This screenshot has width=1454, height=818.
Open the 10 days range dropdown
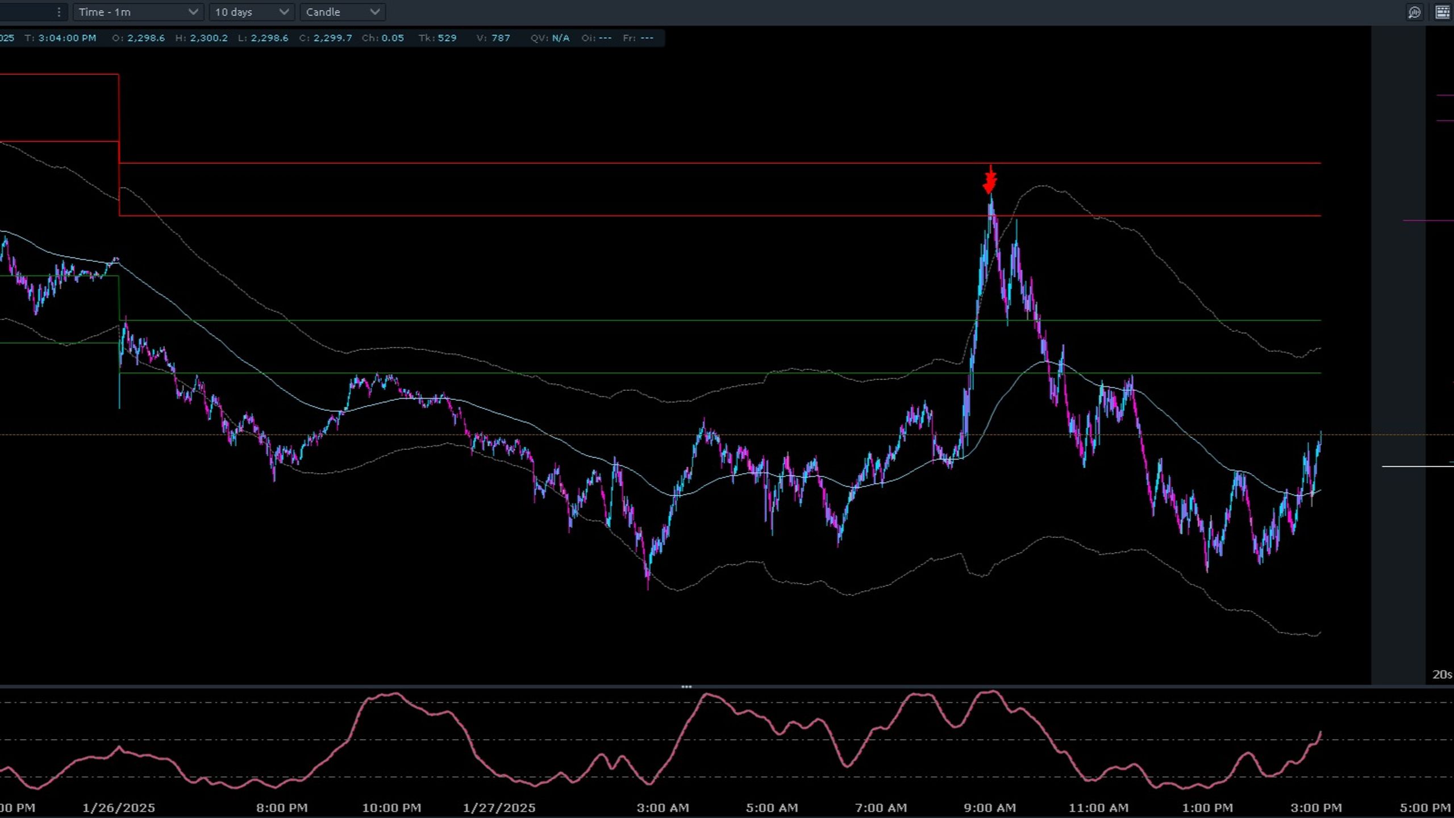point(252,12)
